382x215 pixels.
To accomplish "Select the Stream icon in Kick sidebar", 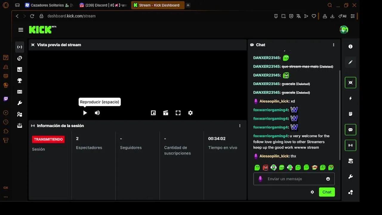I will (x=20, y=47).
